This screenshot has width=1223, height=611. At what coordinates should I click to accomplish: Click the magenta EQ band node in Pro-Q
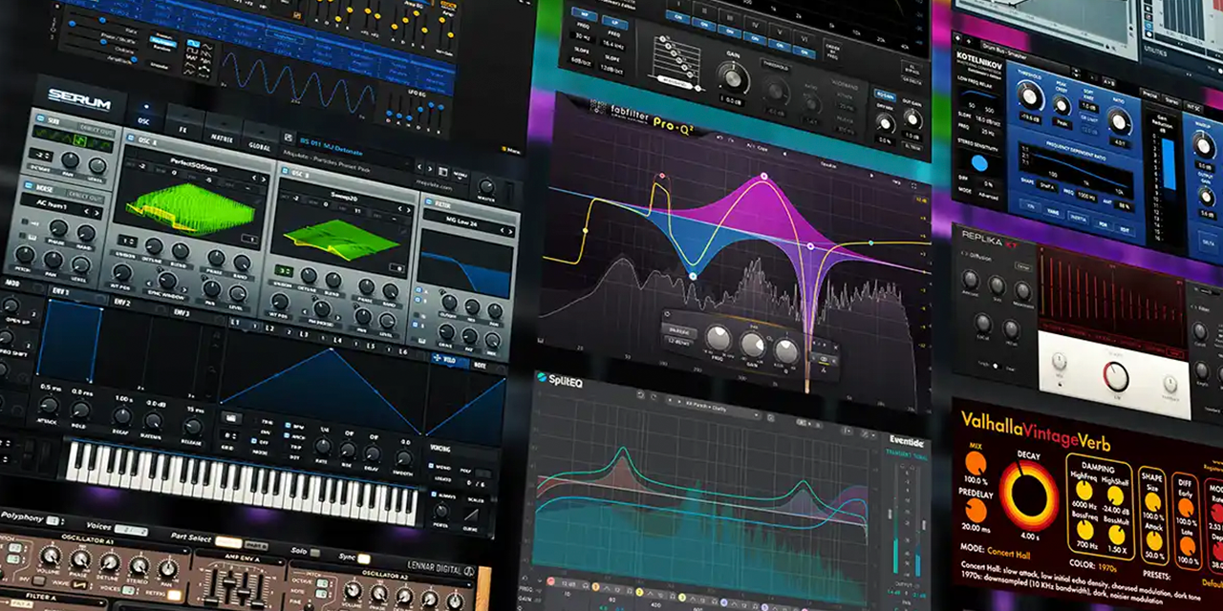(x=762, y=177)
